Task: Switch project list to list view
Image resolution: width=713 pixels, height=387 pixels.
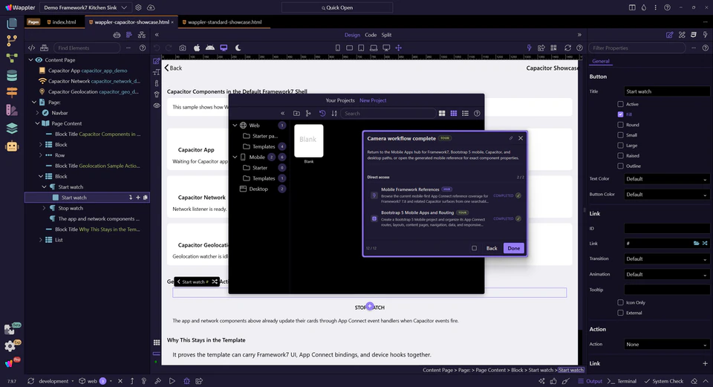Action: (465, 113)
